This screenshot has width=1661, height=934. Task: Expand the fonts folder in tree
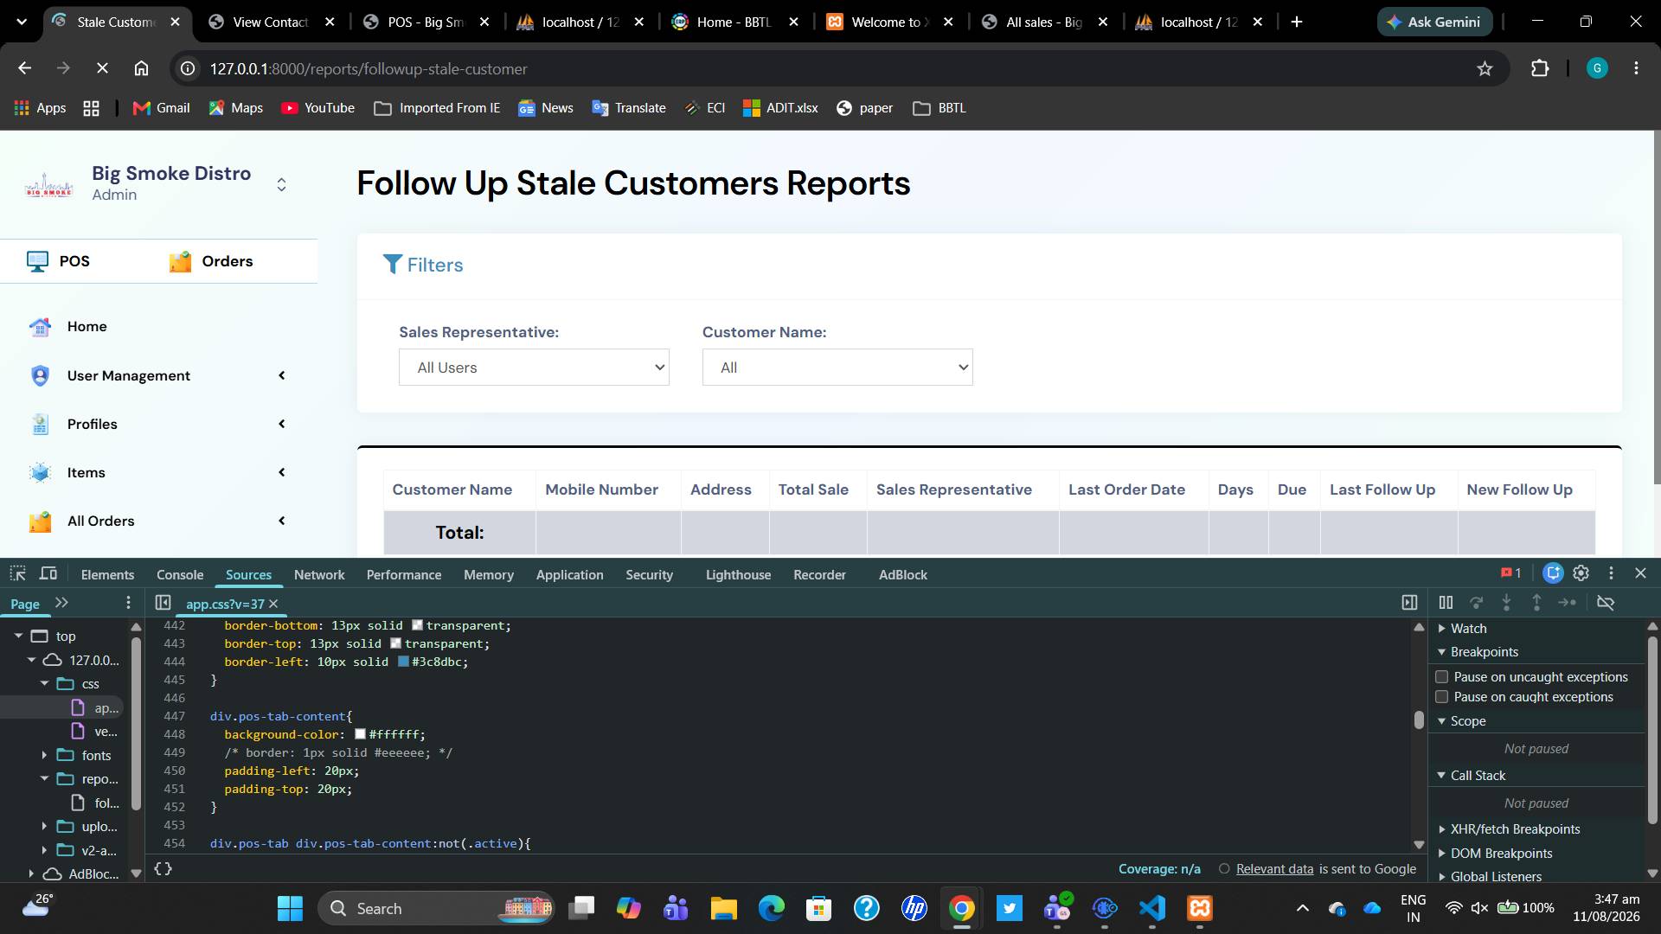[x=44, y=755]
